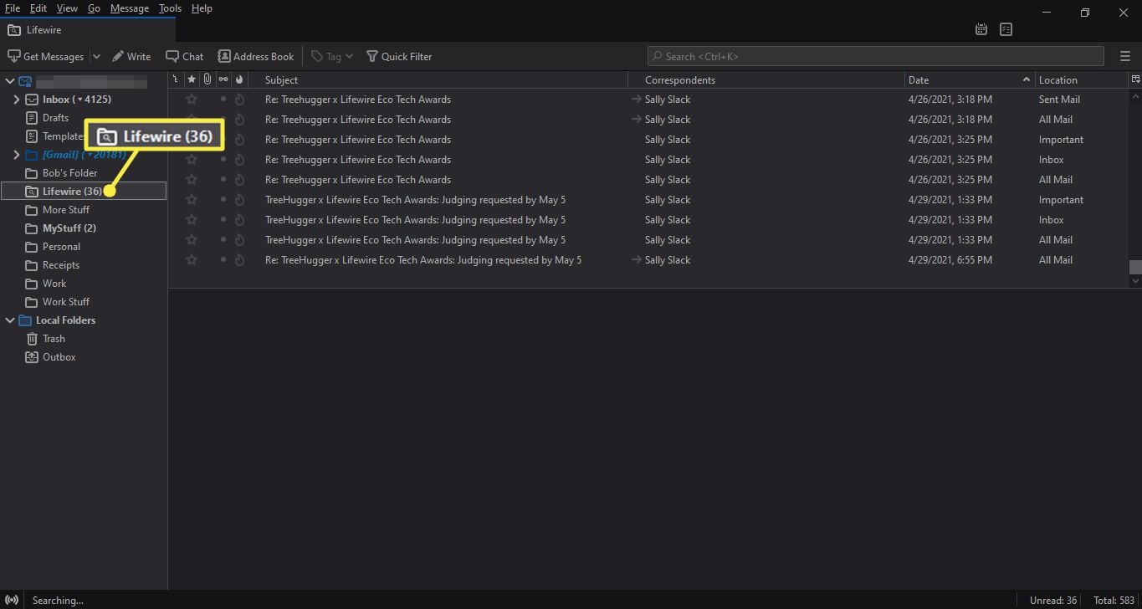Toggle read status of 4/29 1:33 PM Important message
The width and height of the screenshot is (1142, 609).
223,199
